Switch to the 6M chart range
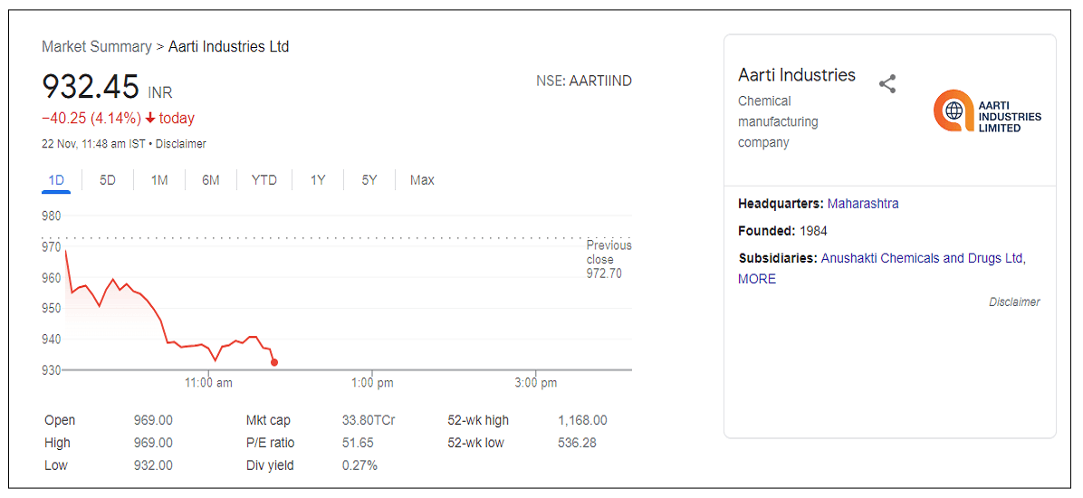The height and width of the screenshot is (498, 1083). 211,180
